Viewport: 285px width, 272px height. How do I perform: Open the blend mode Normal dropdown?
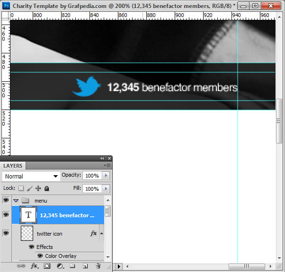(31, 176)
